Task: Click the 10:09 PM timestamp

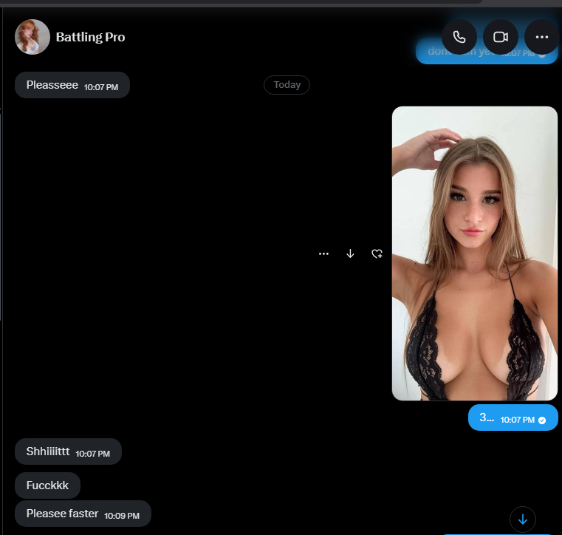Action: point(122,516)
